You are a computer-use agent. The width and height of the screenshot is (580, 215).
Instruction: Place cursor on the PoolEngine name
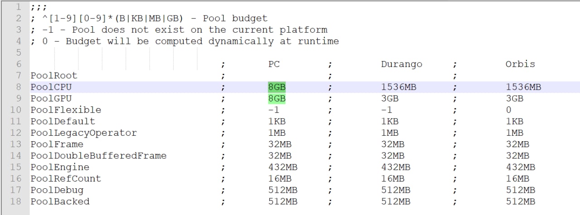click(60, 167)
